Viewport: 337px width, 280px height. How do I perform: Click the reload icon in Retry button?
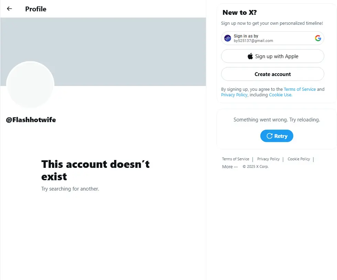[x=269, y=136]
